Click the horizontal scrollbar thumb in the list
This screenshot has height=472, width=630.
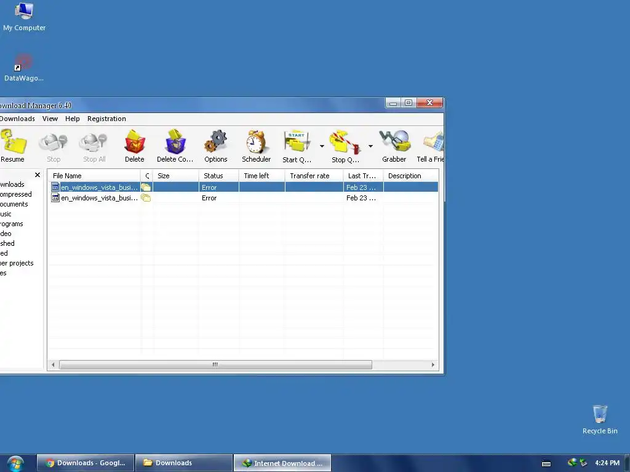pos(215,365)
